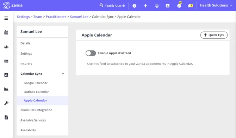Open Settings in practitioner menu
The height and width of the screenshot is (138, 236).
[26, 54]
